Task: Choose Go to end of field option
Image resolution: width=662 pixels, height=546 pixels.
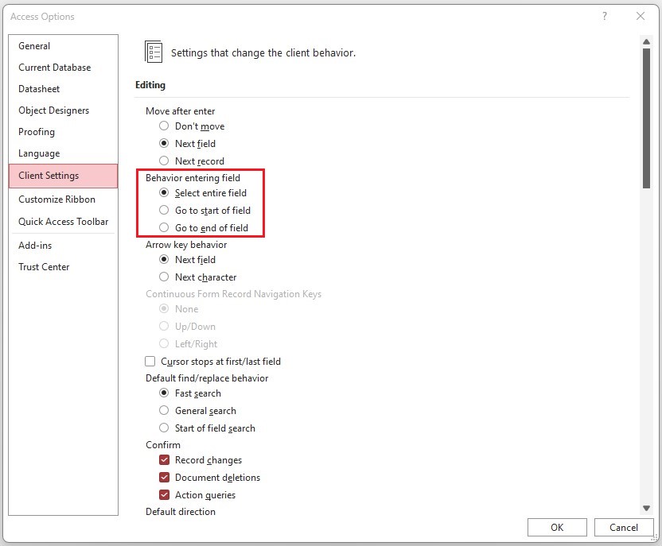Action: [x=164, y=228]
